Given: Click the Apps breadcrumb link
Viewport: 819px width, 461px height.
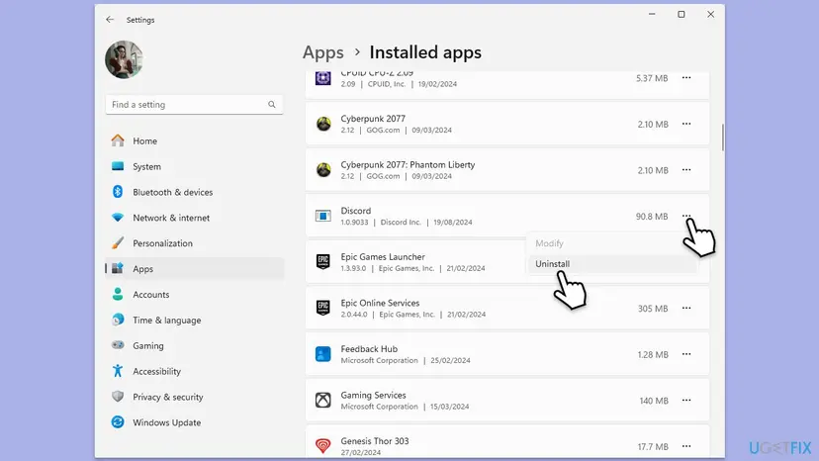Looking at the screenshot, I should (x=322, y=52).
